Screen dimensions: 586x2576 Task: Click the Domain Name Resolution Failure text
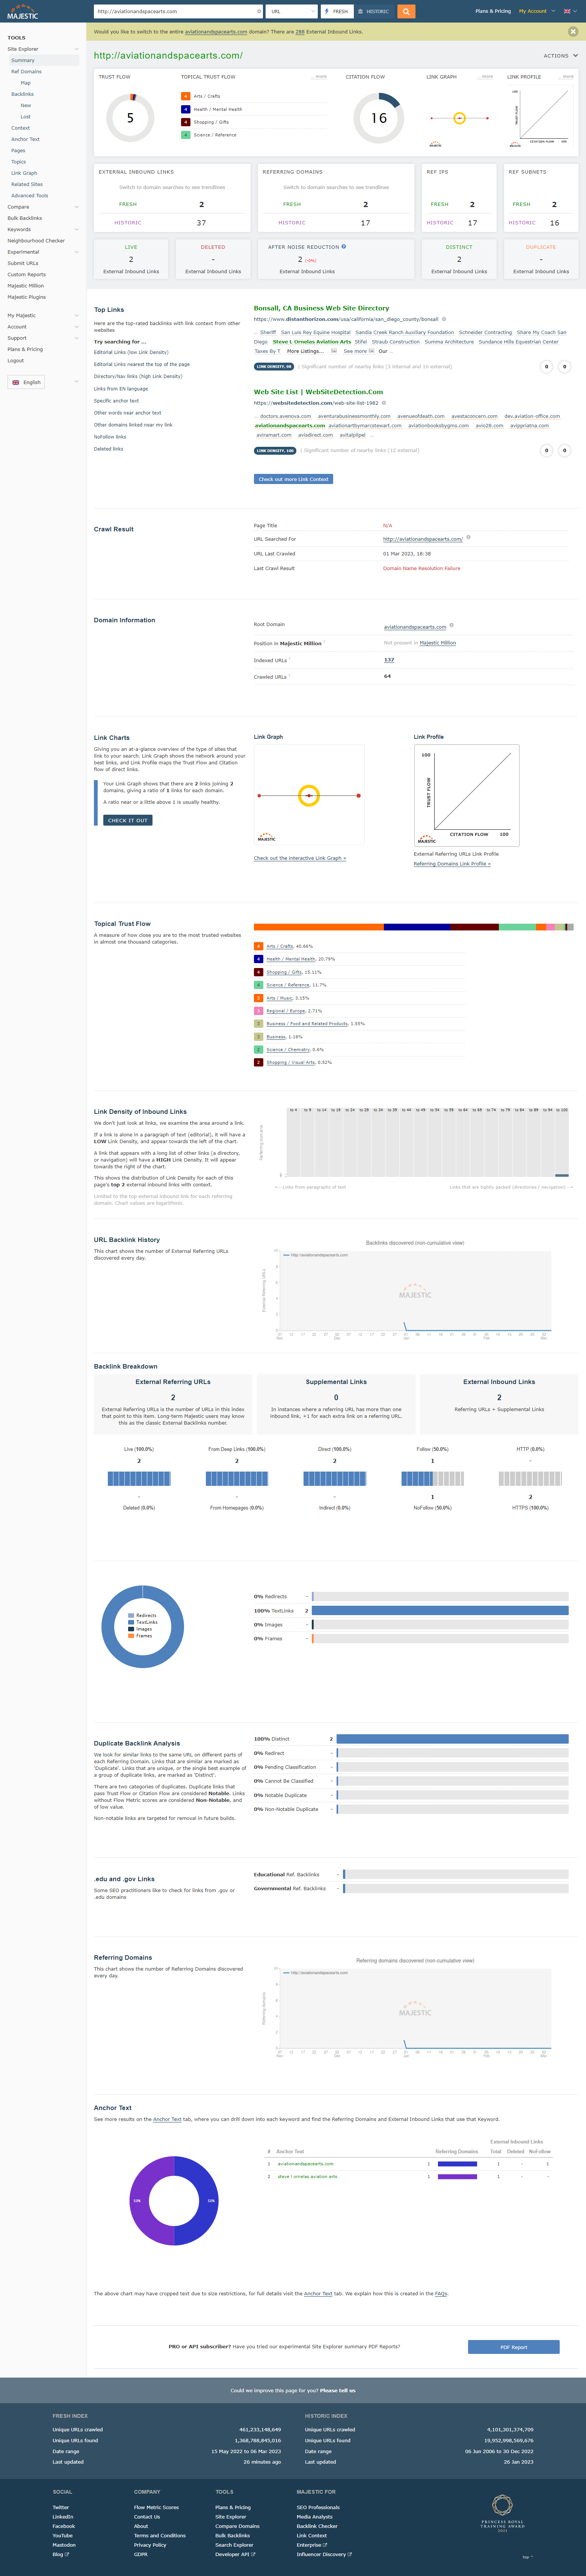pos(421,568)
